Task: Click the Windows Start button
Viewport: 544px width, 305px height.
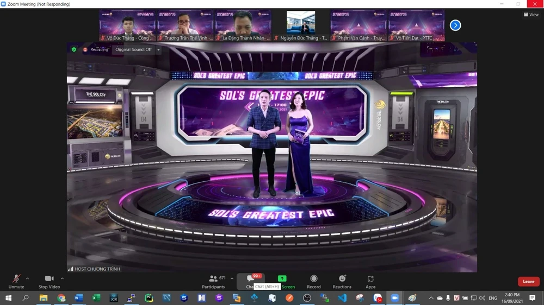Action: coord(8,298)
